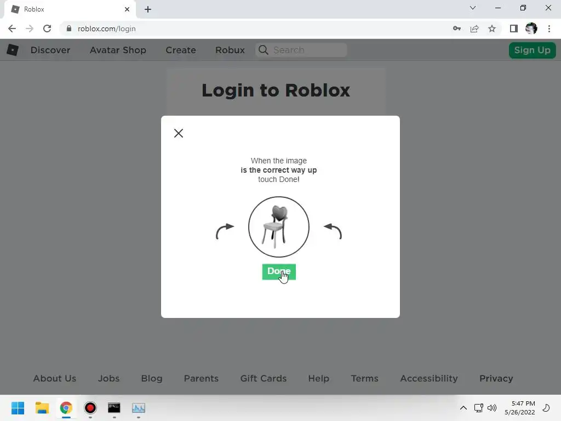561x421 pixels.
Task: Click the green Done button
Action: click(x=279, y=272)
